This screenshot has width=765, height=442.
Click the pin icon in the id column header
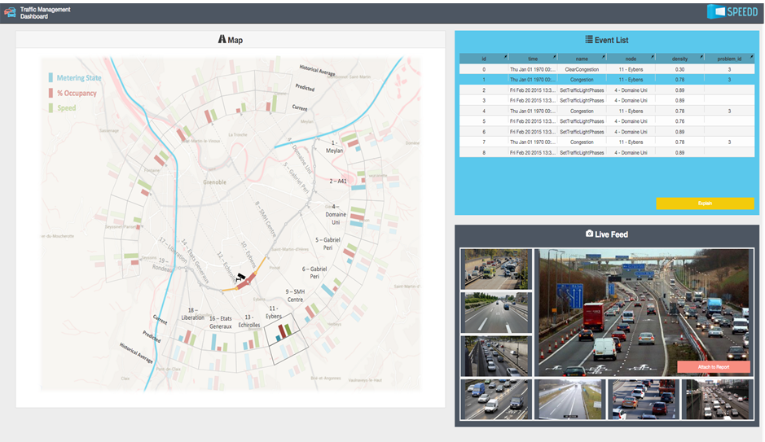click(504, 57)
